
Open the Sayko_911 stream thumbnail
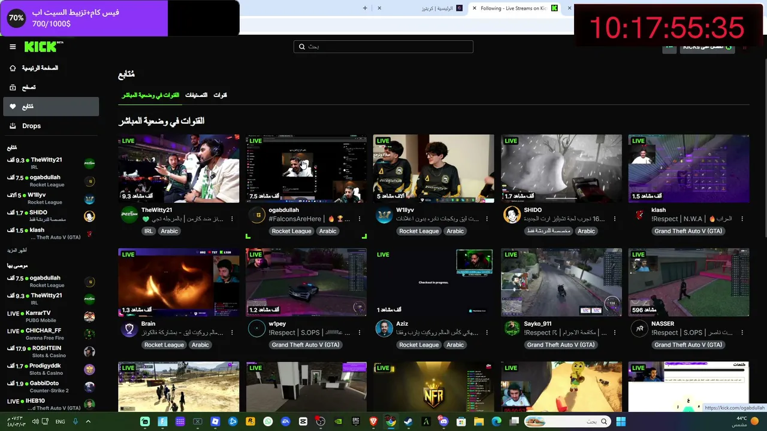(x=561, y=282)
